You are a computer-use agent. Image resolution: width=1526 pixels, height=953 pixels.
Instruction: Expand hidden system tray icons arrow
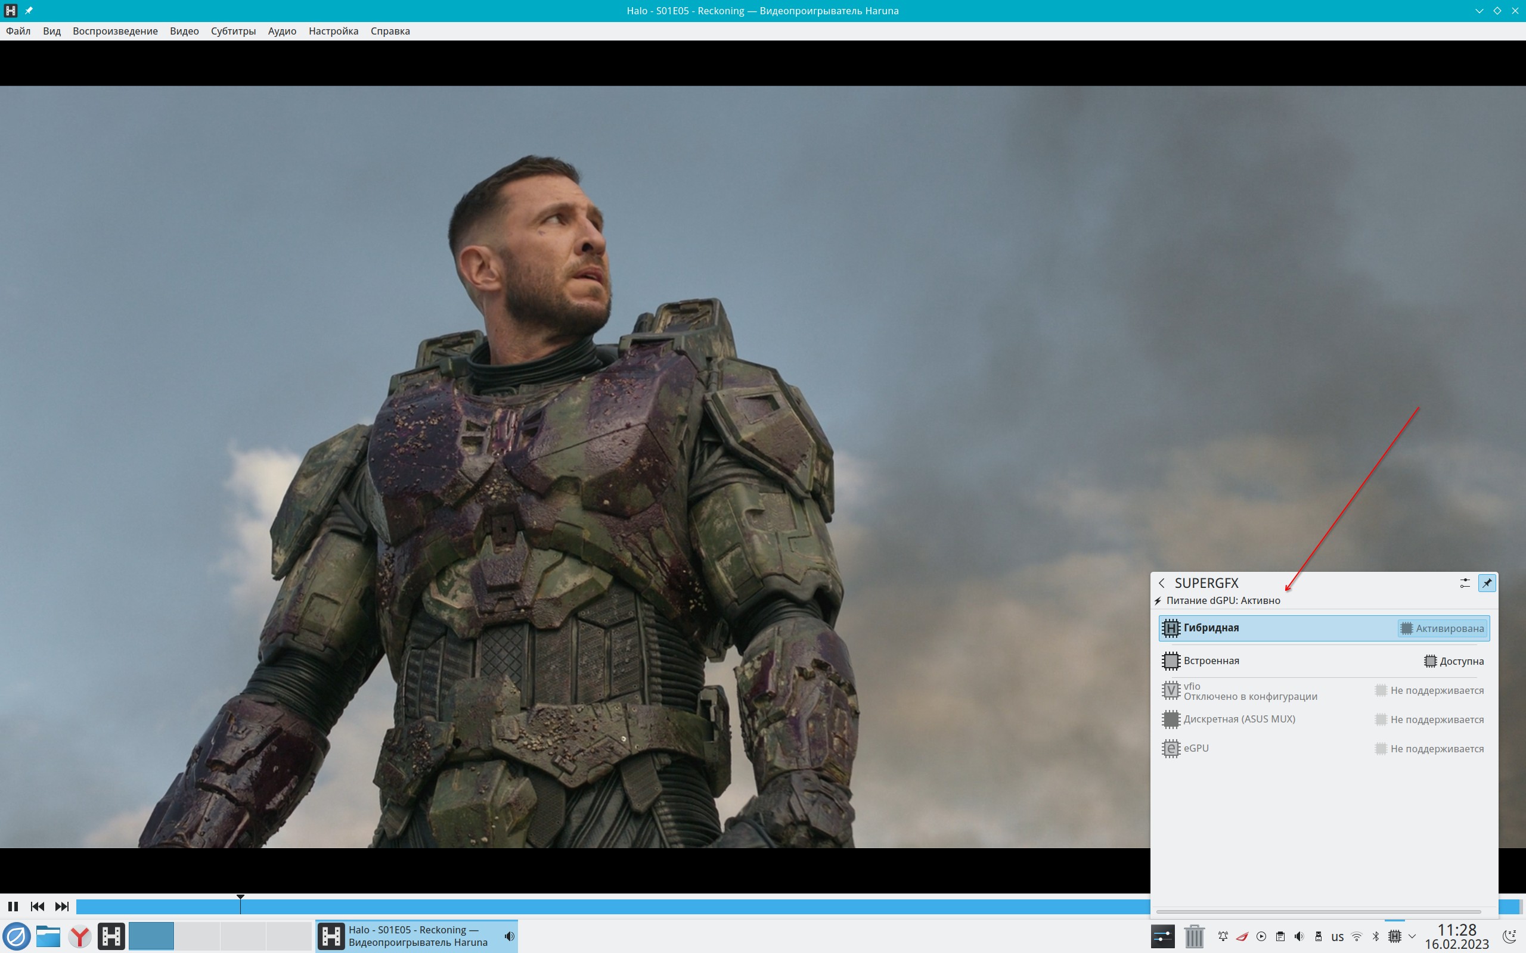point(1412,936)
